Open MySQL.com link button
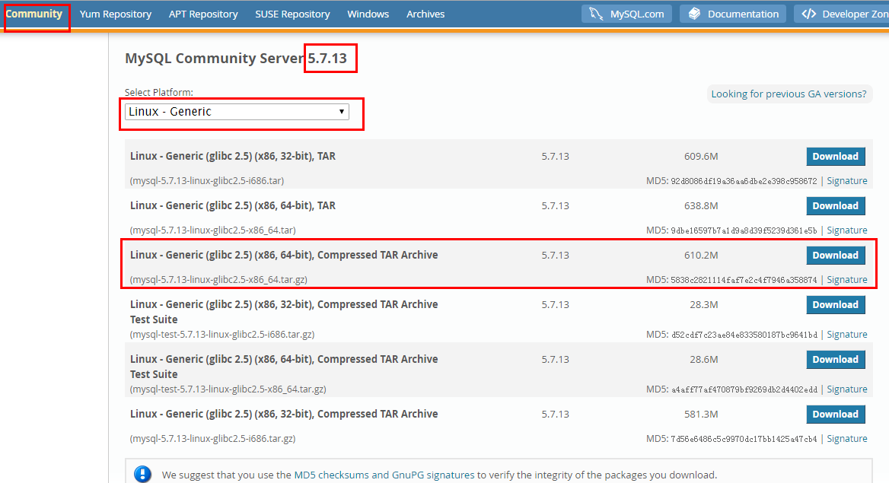This screenshot has width=889, height=483. [626, 14]
